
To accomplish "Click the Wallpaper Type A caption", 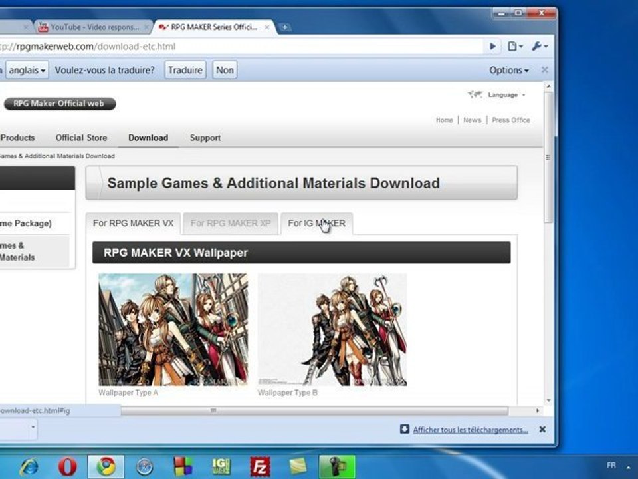I will pos(128,393).
